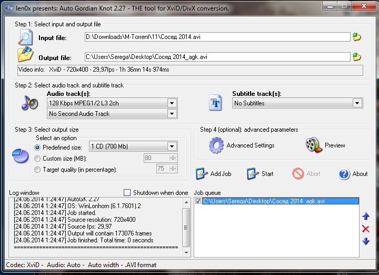Click the status bar codec summary text
The image size is (379, 275).
point(81,265)
